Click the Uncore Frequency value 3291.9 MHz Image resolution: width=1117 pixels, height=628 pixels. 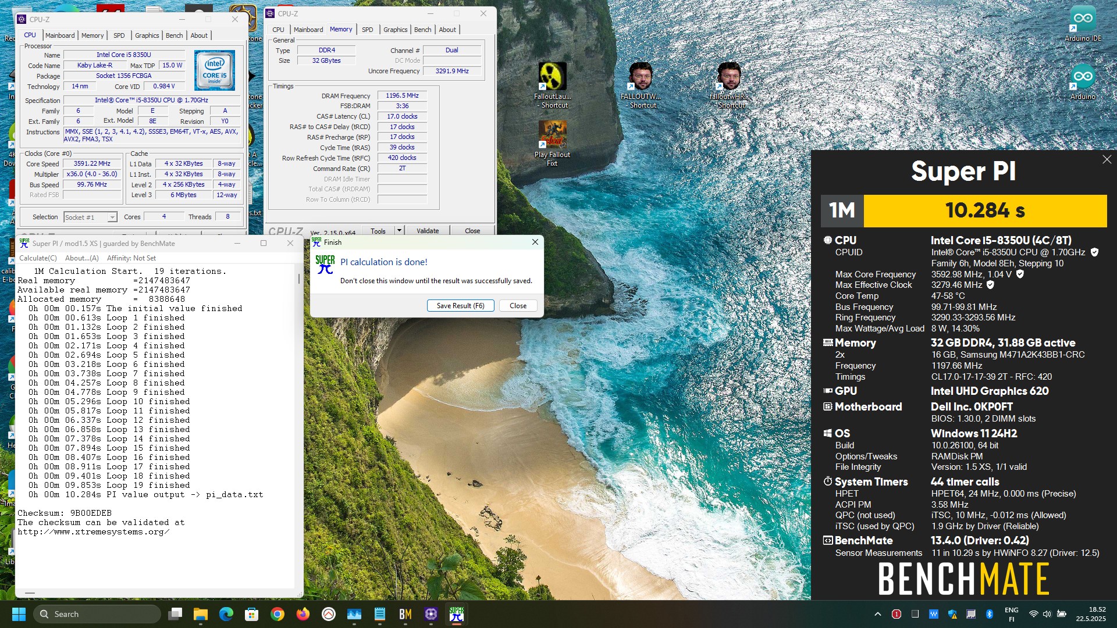click(x=452, y=71)
